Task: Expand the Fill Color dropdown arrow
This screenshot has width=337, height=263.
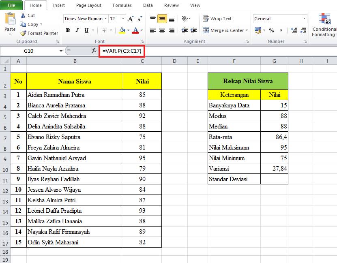Action: (x=128, y=30)
